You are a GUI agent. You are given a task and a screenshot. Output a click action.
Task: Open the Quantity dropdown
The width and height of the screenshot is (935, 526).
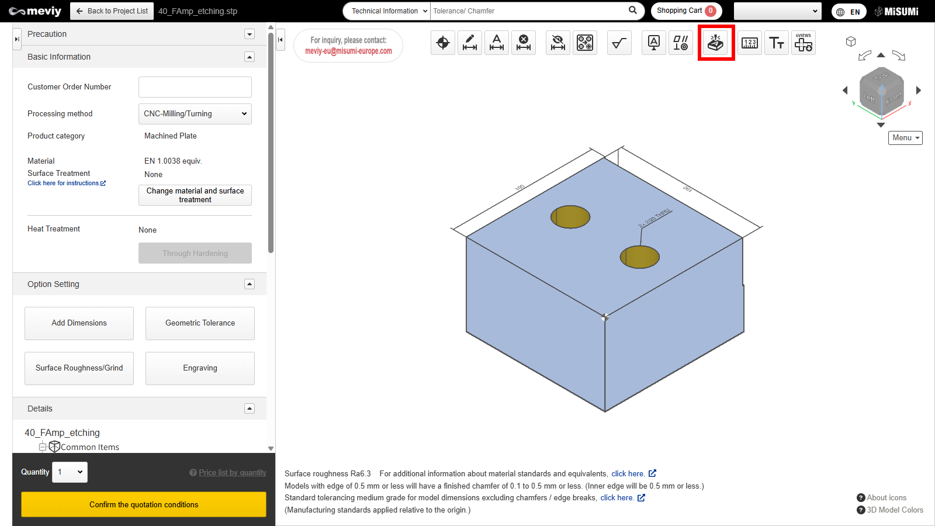70,472
